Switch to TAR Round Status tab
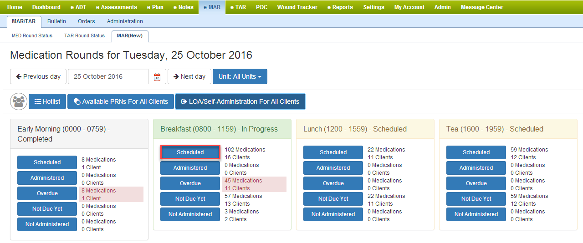583x243 pixels. [84, 35]
